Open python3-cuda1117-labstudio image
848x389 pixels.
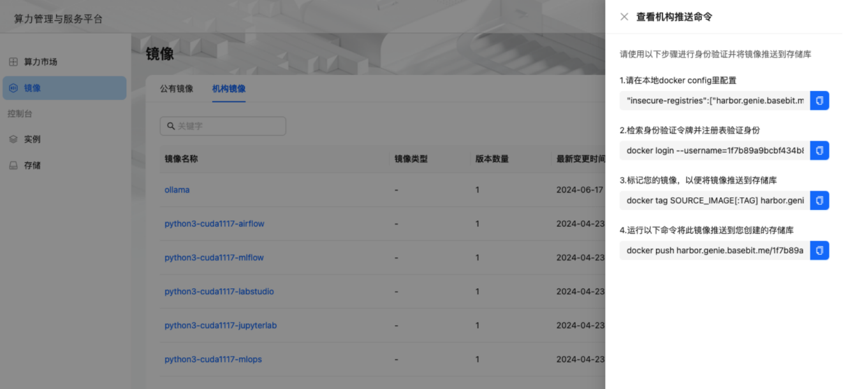[x=219, y=292]
